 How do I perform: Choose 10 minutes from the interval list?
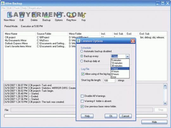[120, 63]
